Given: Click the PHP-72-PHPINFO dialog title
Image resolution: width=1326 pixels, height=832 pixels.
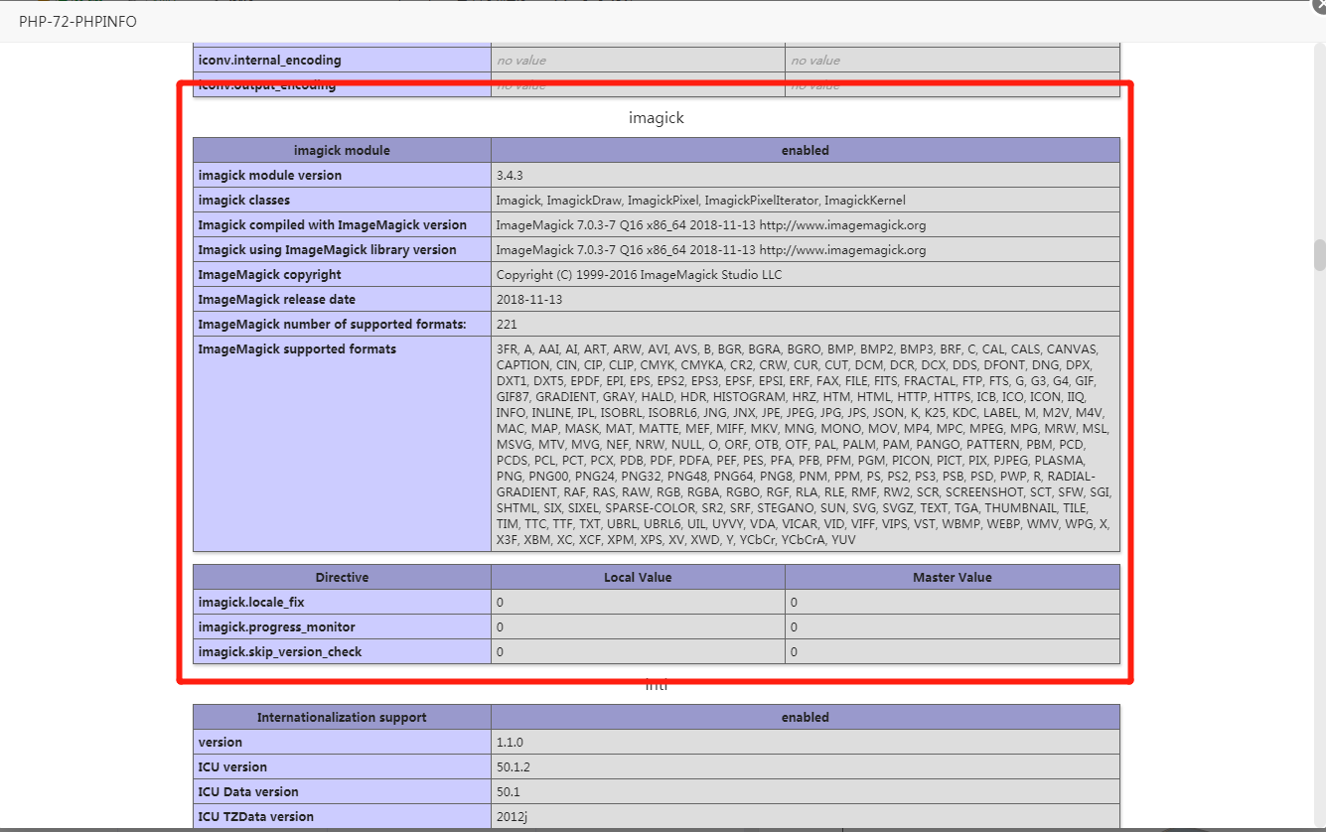Looking at the screenshot, I should (x=77, y=22).
